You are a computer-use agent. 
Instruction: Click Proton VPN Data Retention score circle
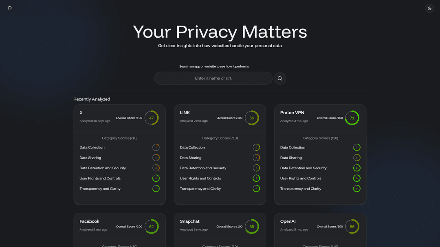356,168
